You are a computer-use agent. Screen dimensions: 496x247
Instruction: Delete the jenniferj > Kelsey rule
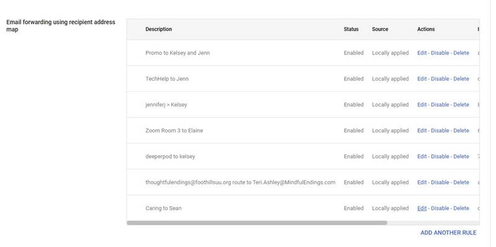click(461, 105)
